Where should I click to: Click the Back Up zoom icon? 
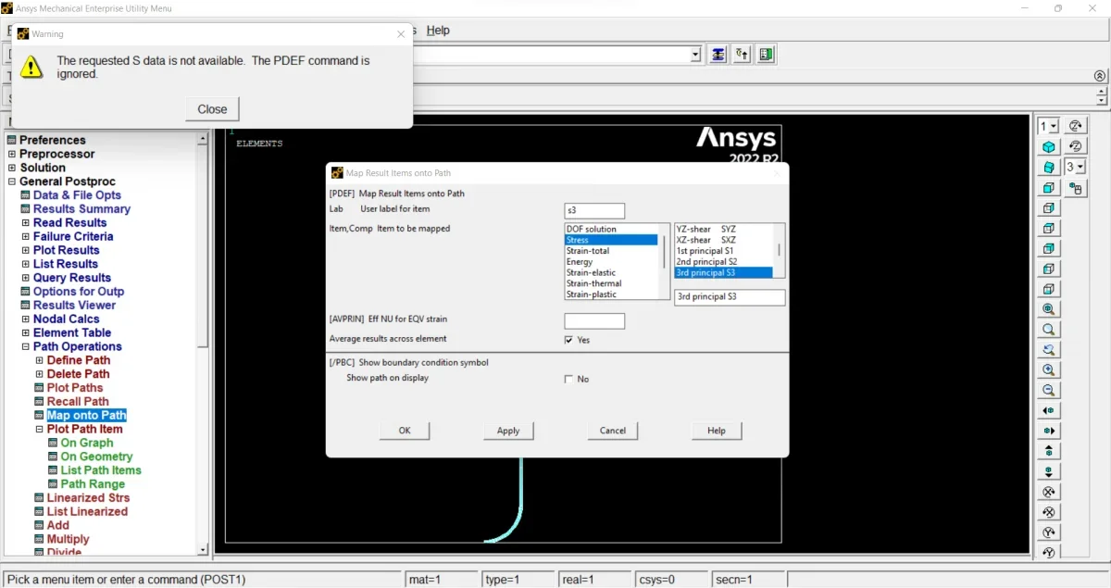coord(1048,350)
